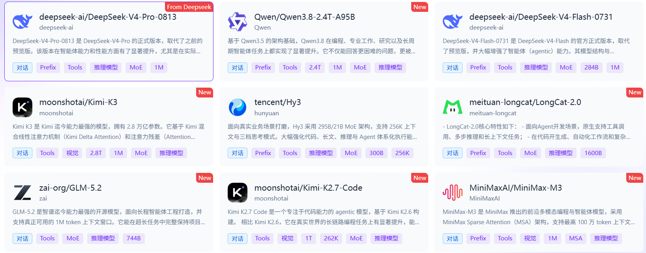Click the New badge on GLM-5.2 card
Screen dimensions: 646x253
[205, 178]
